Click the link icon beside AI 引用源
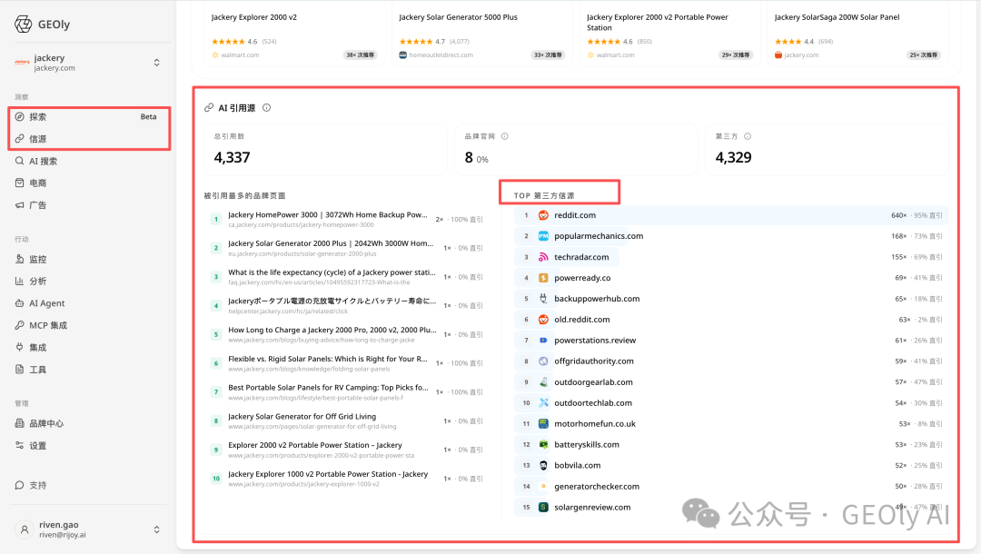Image resolution: width=981 pixels, height=554 pixels. point(209,108)
